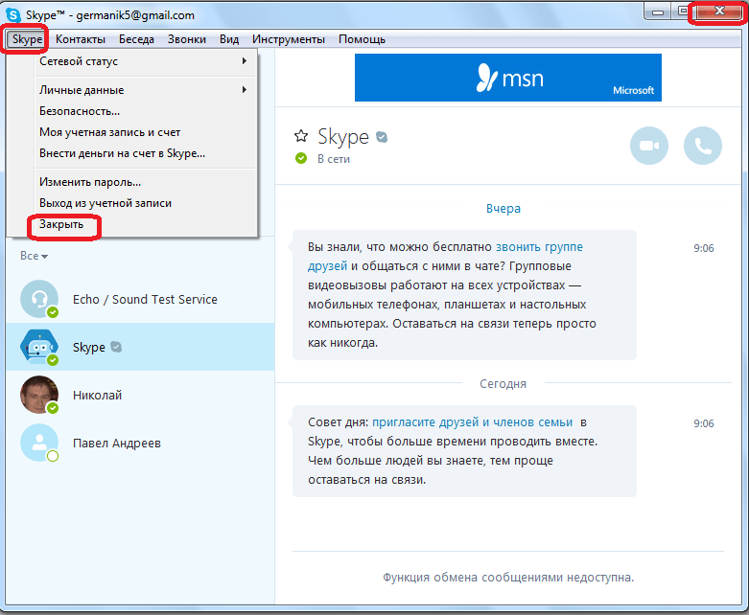Click the msn Microsoft banner ad
Viewport: 749px width, 615px height.
[507, 78]
